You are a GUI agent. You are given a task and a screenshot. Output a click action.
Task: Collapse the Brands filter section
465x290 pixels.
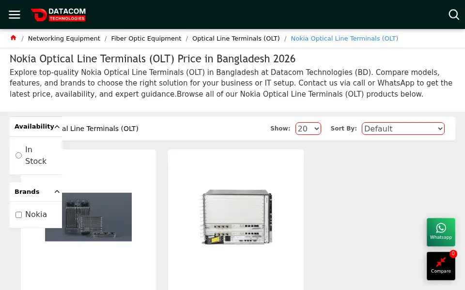57,192
